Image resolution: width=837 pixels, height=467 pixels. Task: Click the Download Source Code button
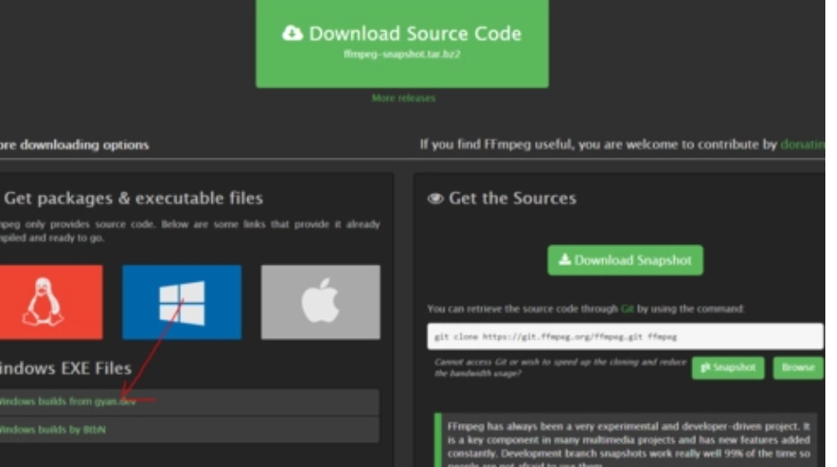[x=402, y=43]
